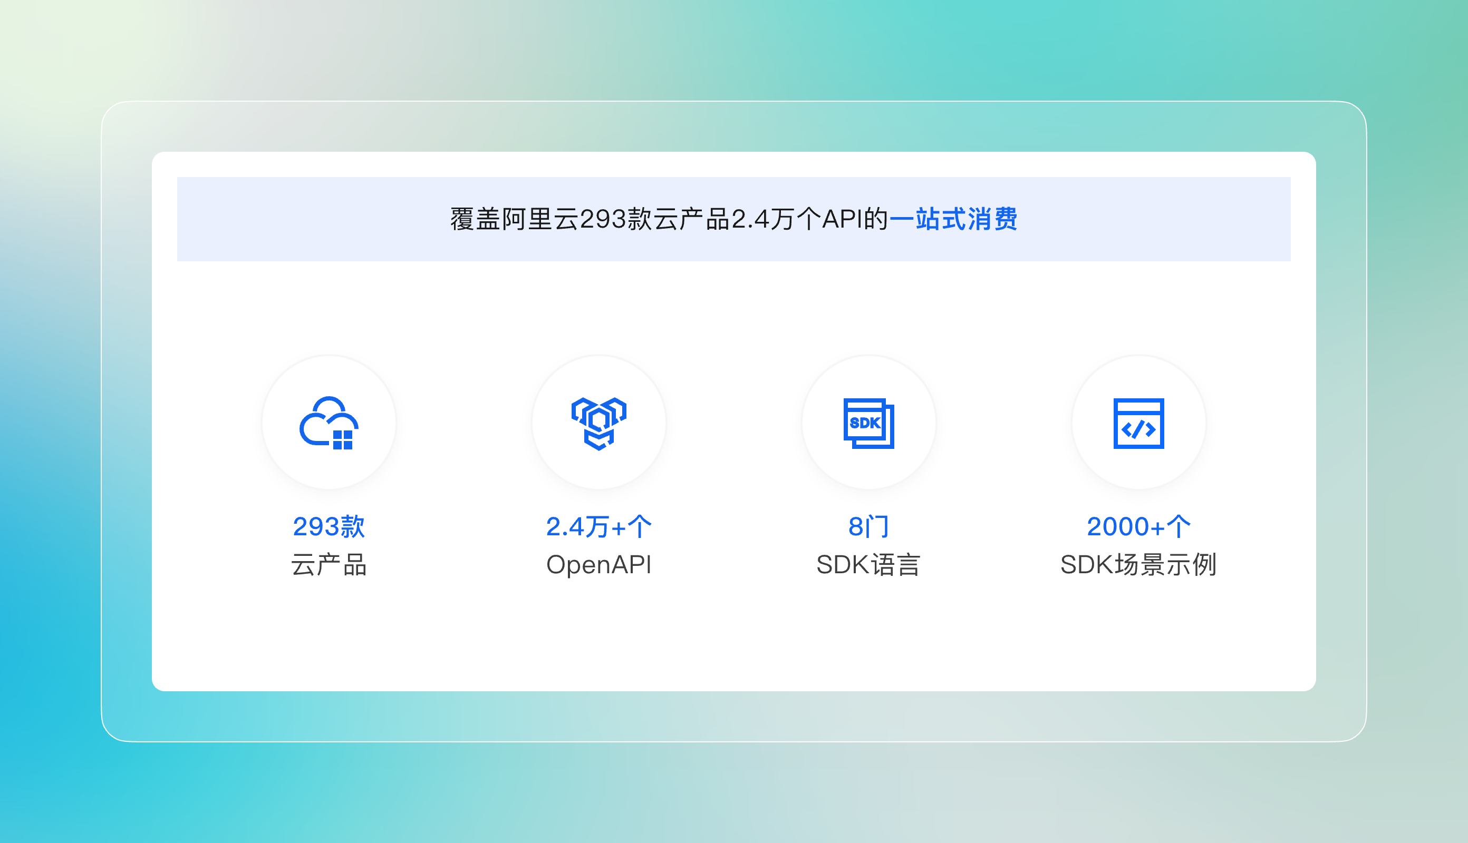The width and height of the screenshot is (1468, 843).
Task: Click the OpenAPI hexagon cluster icon
Action: click(598, 423)
